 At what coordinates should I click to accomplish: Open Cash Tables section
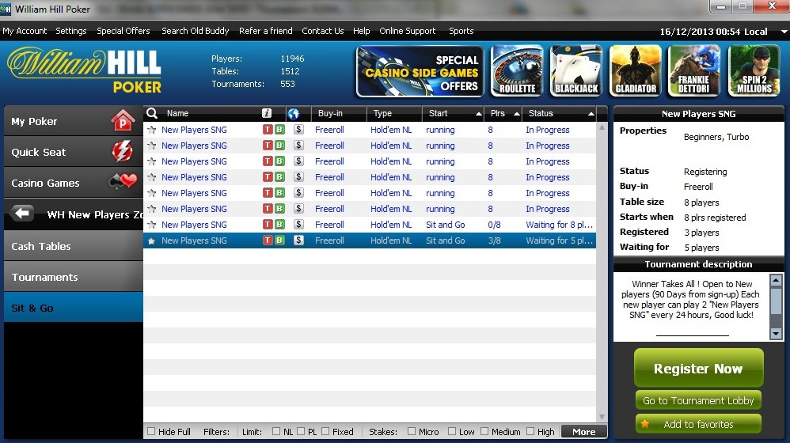coord(74,246)
